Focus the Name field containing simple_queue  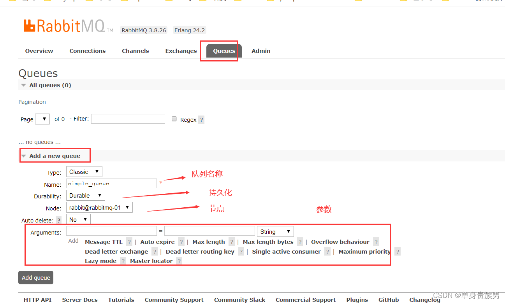(x=111, y=184)
